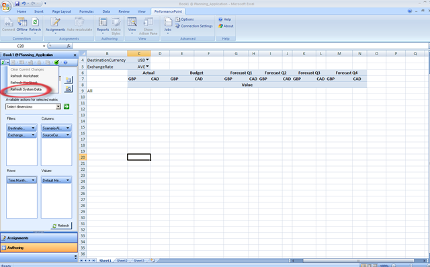This screenshot has height=267, width=430.
Task: Open the Home ribbon tab
Action: (x=21, y=11)
